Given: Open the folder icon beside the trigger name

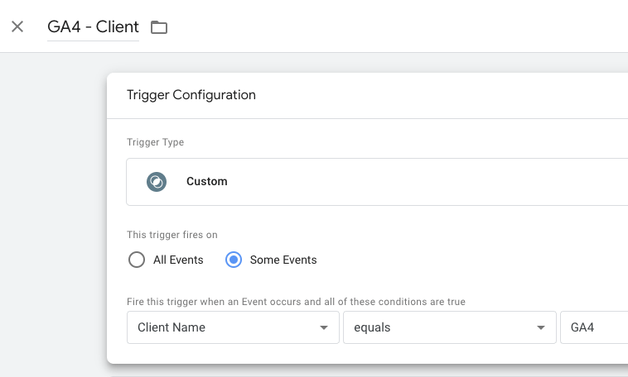Looking at the screenshot, I should 159,27.
